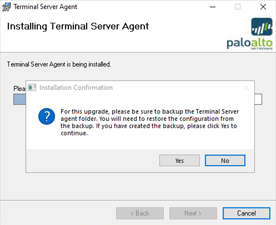
Task: Click the blue question mark icon
Action: point(45,116)
